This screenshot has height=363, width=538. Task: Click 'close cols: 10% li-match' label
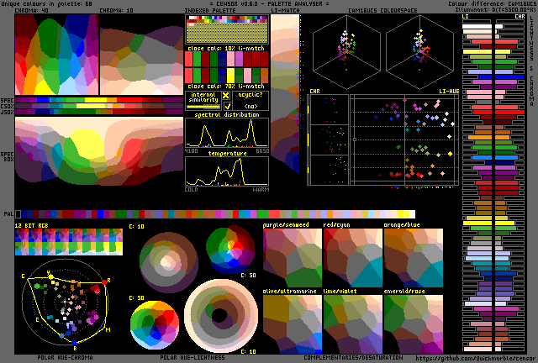[x=226, y=49]
